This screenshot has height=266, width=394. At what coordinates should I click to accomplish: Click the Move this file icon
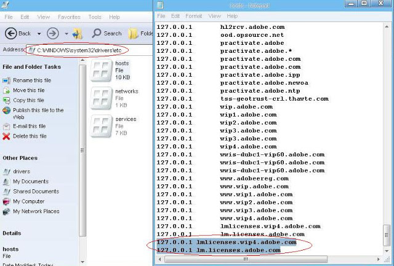6,90
